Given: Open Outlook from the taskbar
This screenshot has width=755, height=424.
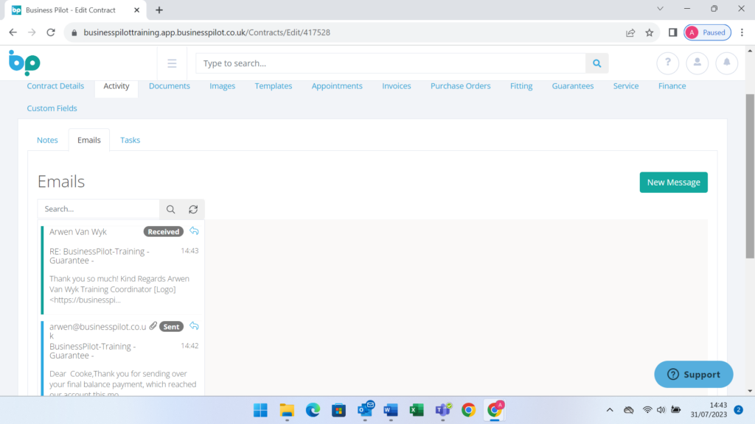Looking at the screenshot, I should coord(366,410).
